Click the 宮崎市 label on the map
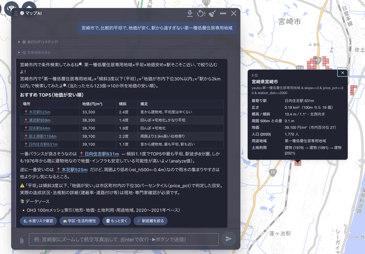The height and width of the screenshot is (254, 365). point(289,22)
